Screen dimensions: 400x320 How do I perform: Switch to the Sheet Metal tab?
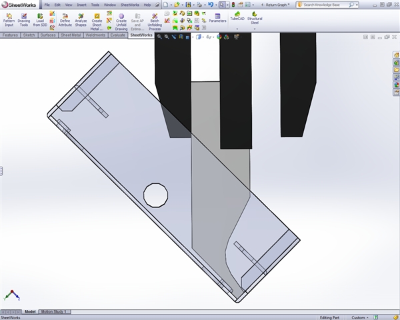pyautogui.click(x=70, y=35)
